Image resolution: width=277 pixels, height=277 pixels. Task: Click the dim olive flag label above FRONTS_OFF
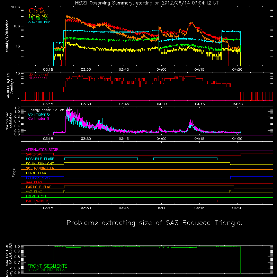click(34, 191)
